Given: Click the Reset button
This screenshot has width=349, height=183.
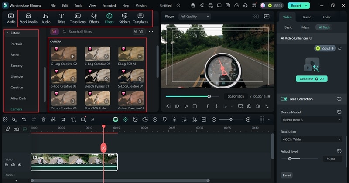Looking at the screenshot, I should 287,175.
